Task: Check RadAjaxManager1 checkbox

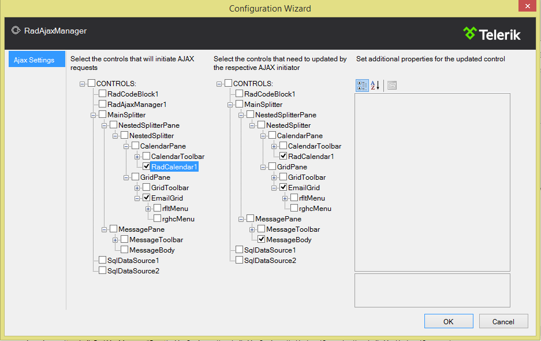Action: coord(102,104)
